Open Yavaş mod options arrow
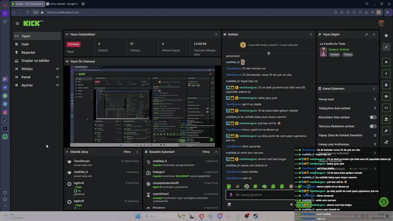Image resolution: width=393 pixels, height=221 pixels. click(x=375, y=99)
